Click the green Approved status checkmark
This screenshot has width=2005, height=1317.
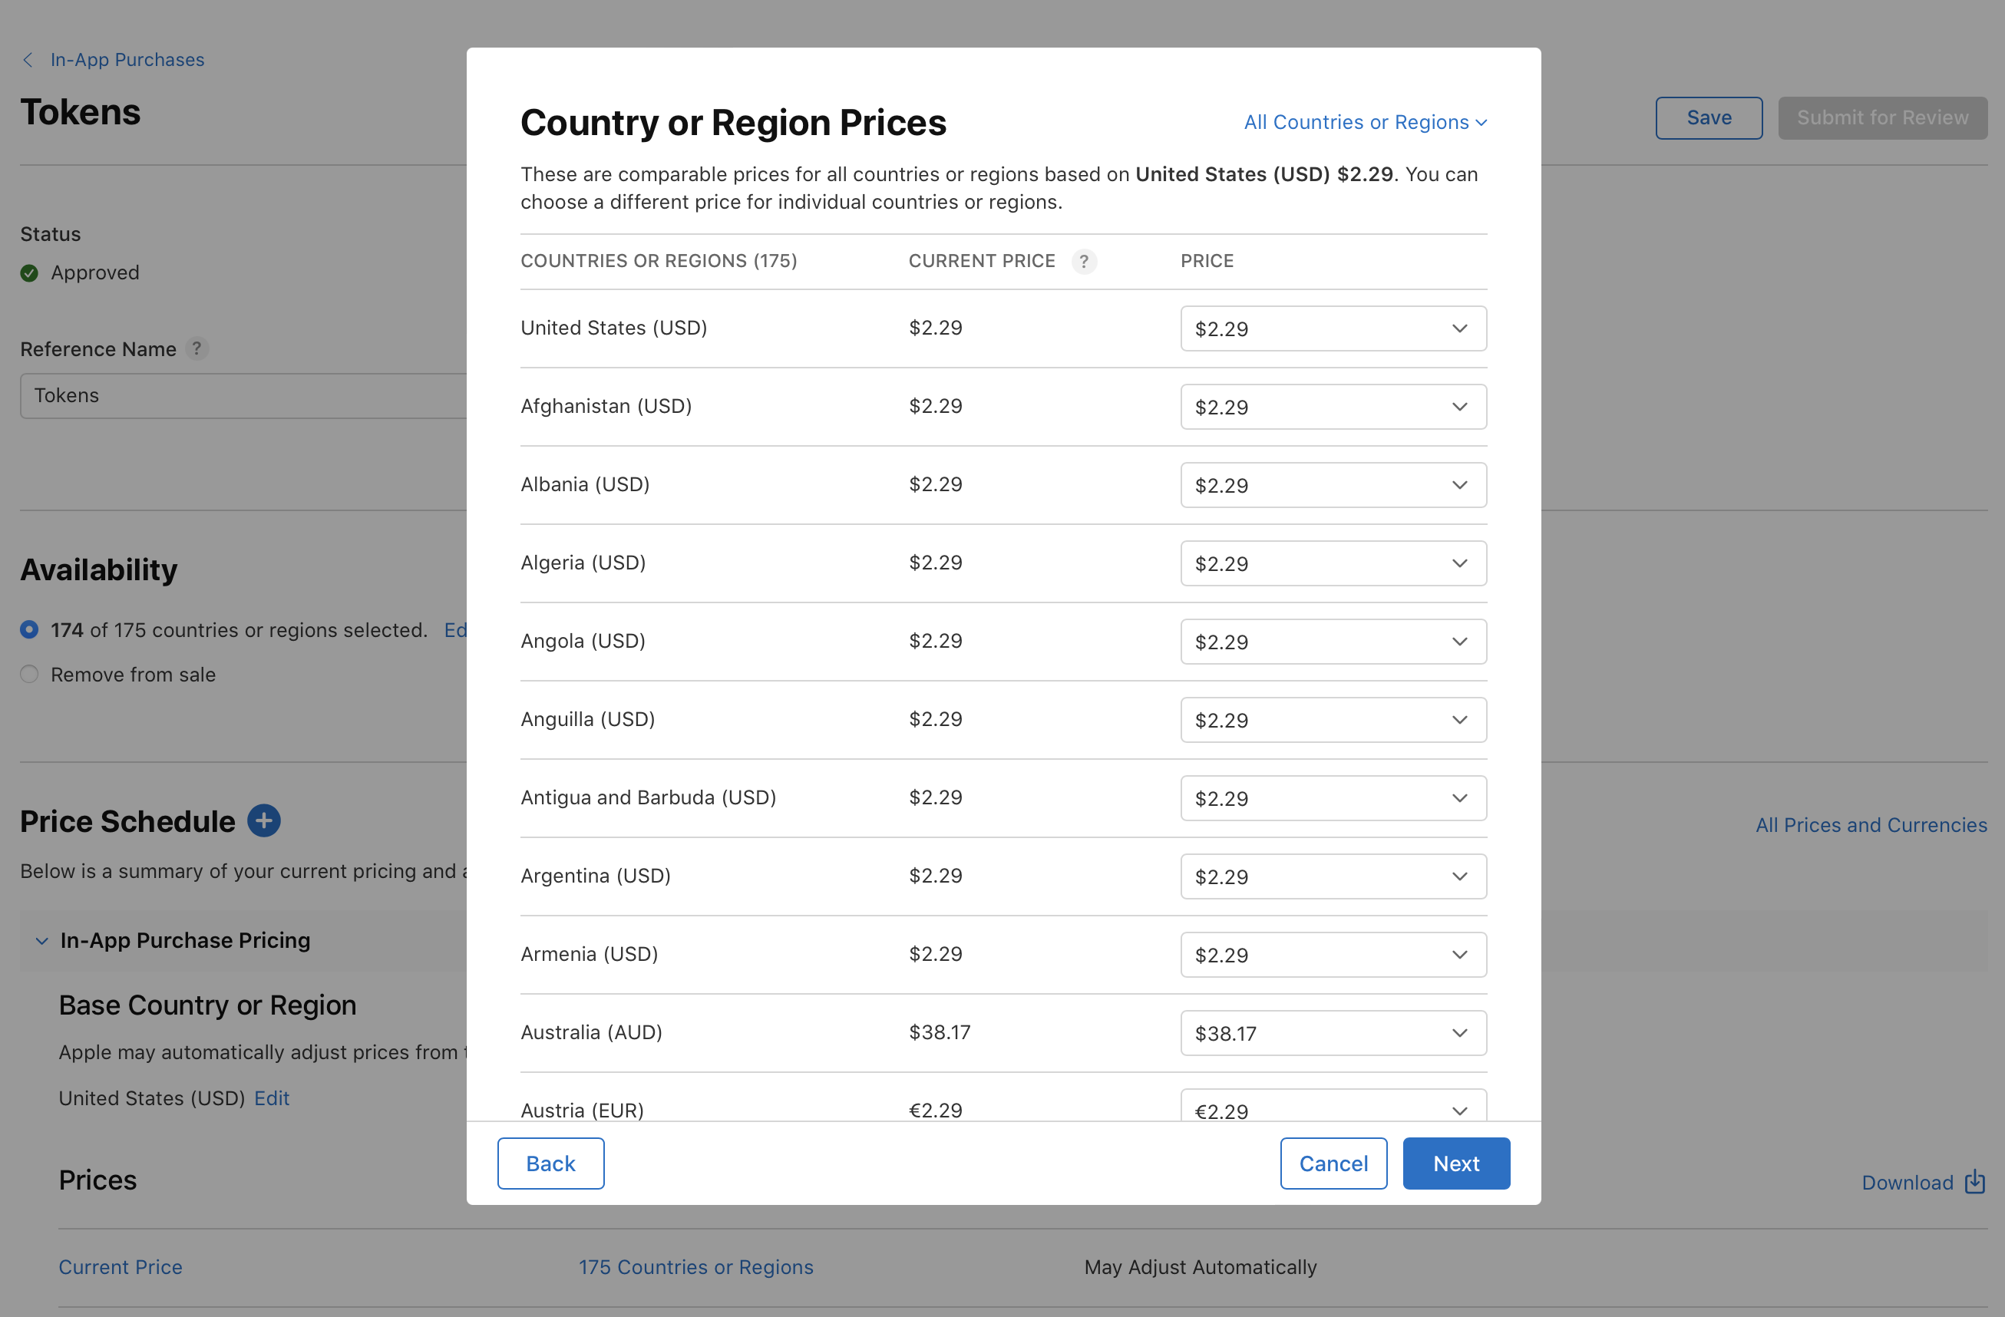(x=28, y=272)
